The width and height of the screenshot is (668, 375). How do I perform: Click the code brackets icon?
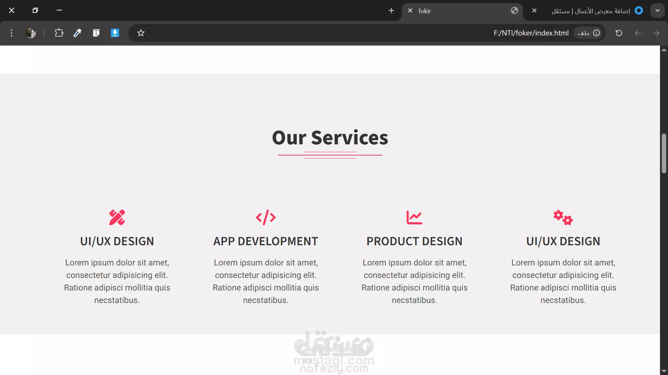point(266,217)
